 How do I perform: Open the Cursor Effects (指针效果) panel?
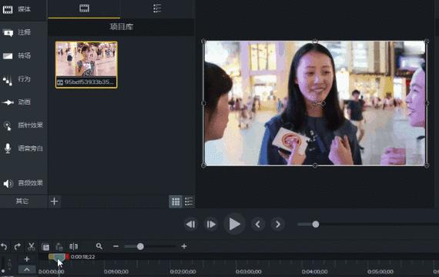pyautogui.click(x=22, y=125)
